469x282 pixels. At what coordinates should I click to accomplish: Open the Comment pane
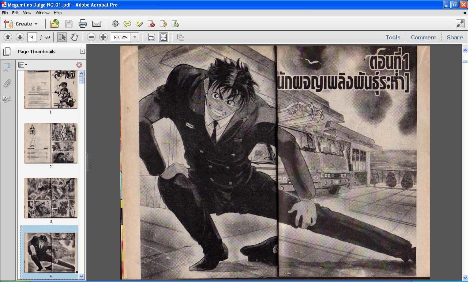tap(423, 37)
